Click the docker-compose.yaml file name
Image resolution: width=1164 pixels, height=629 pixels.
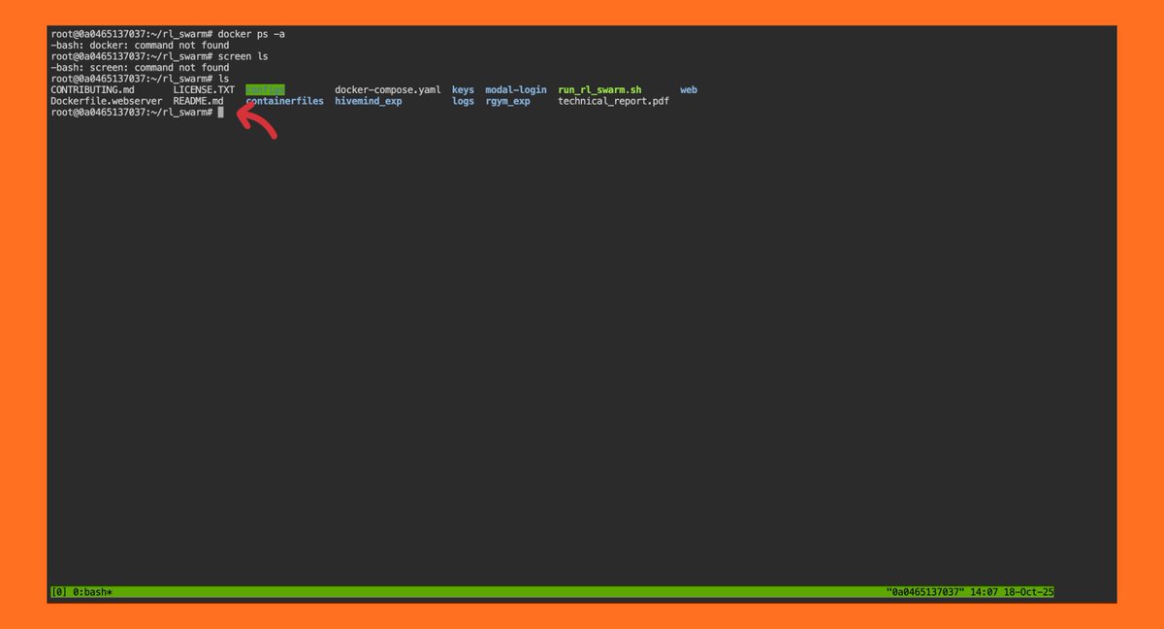(388, 90)
